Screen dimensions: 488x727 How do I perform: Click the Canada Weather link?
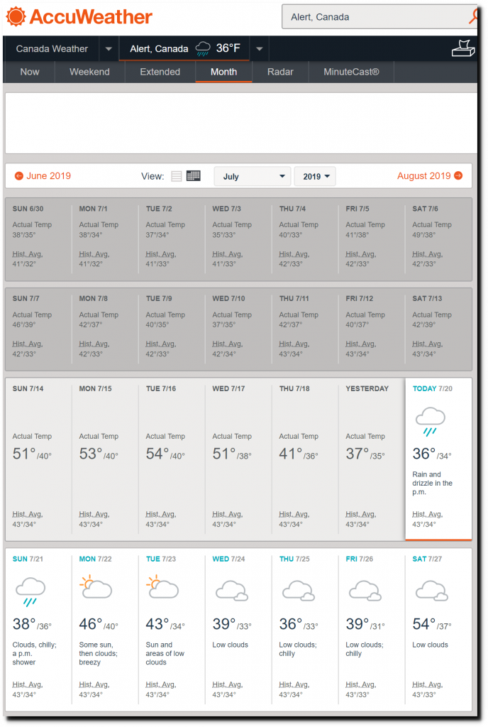point(52,49)
